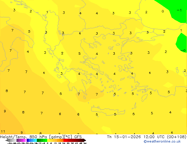Select the cyan legend swatch near -18

pyautogui.click(x=36, y=140)
